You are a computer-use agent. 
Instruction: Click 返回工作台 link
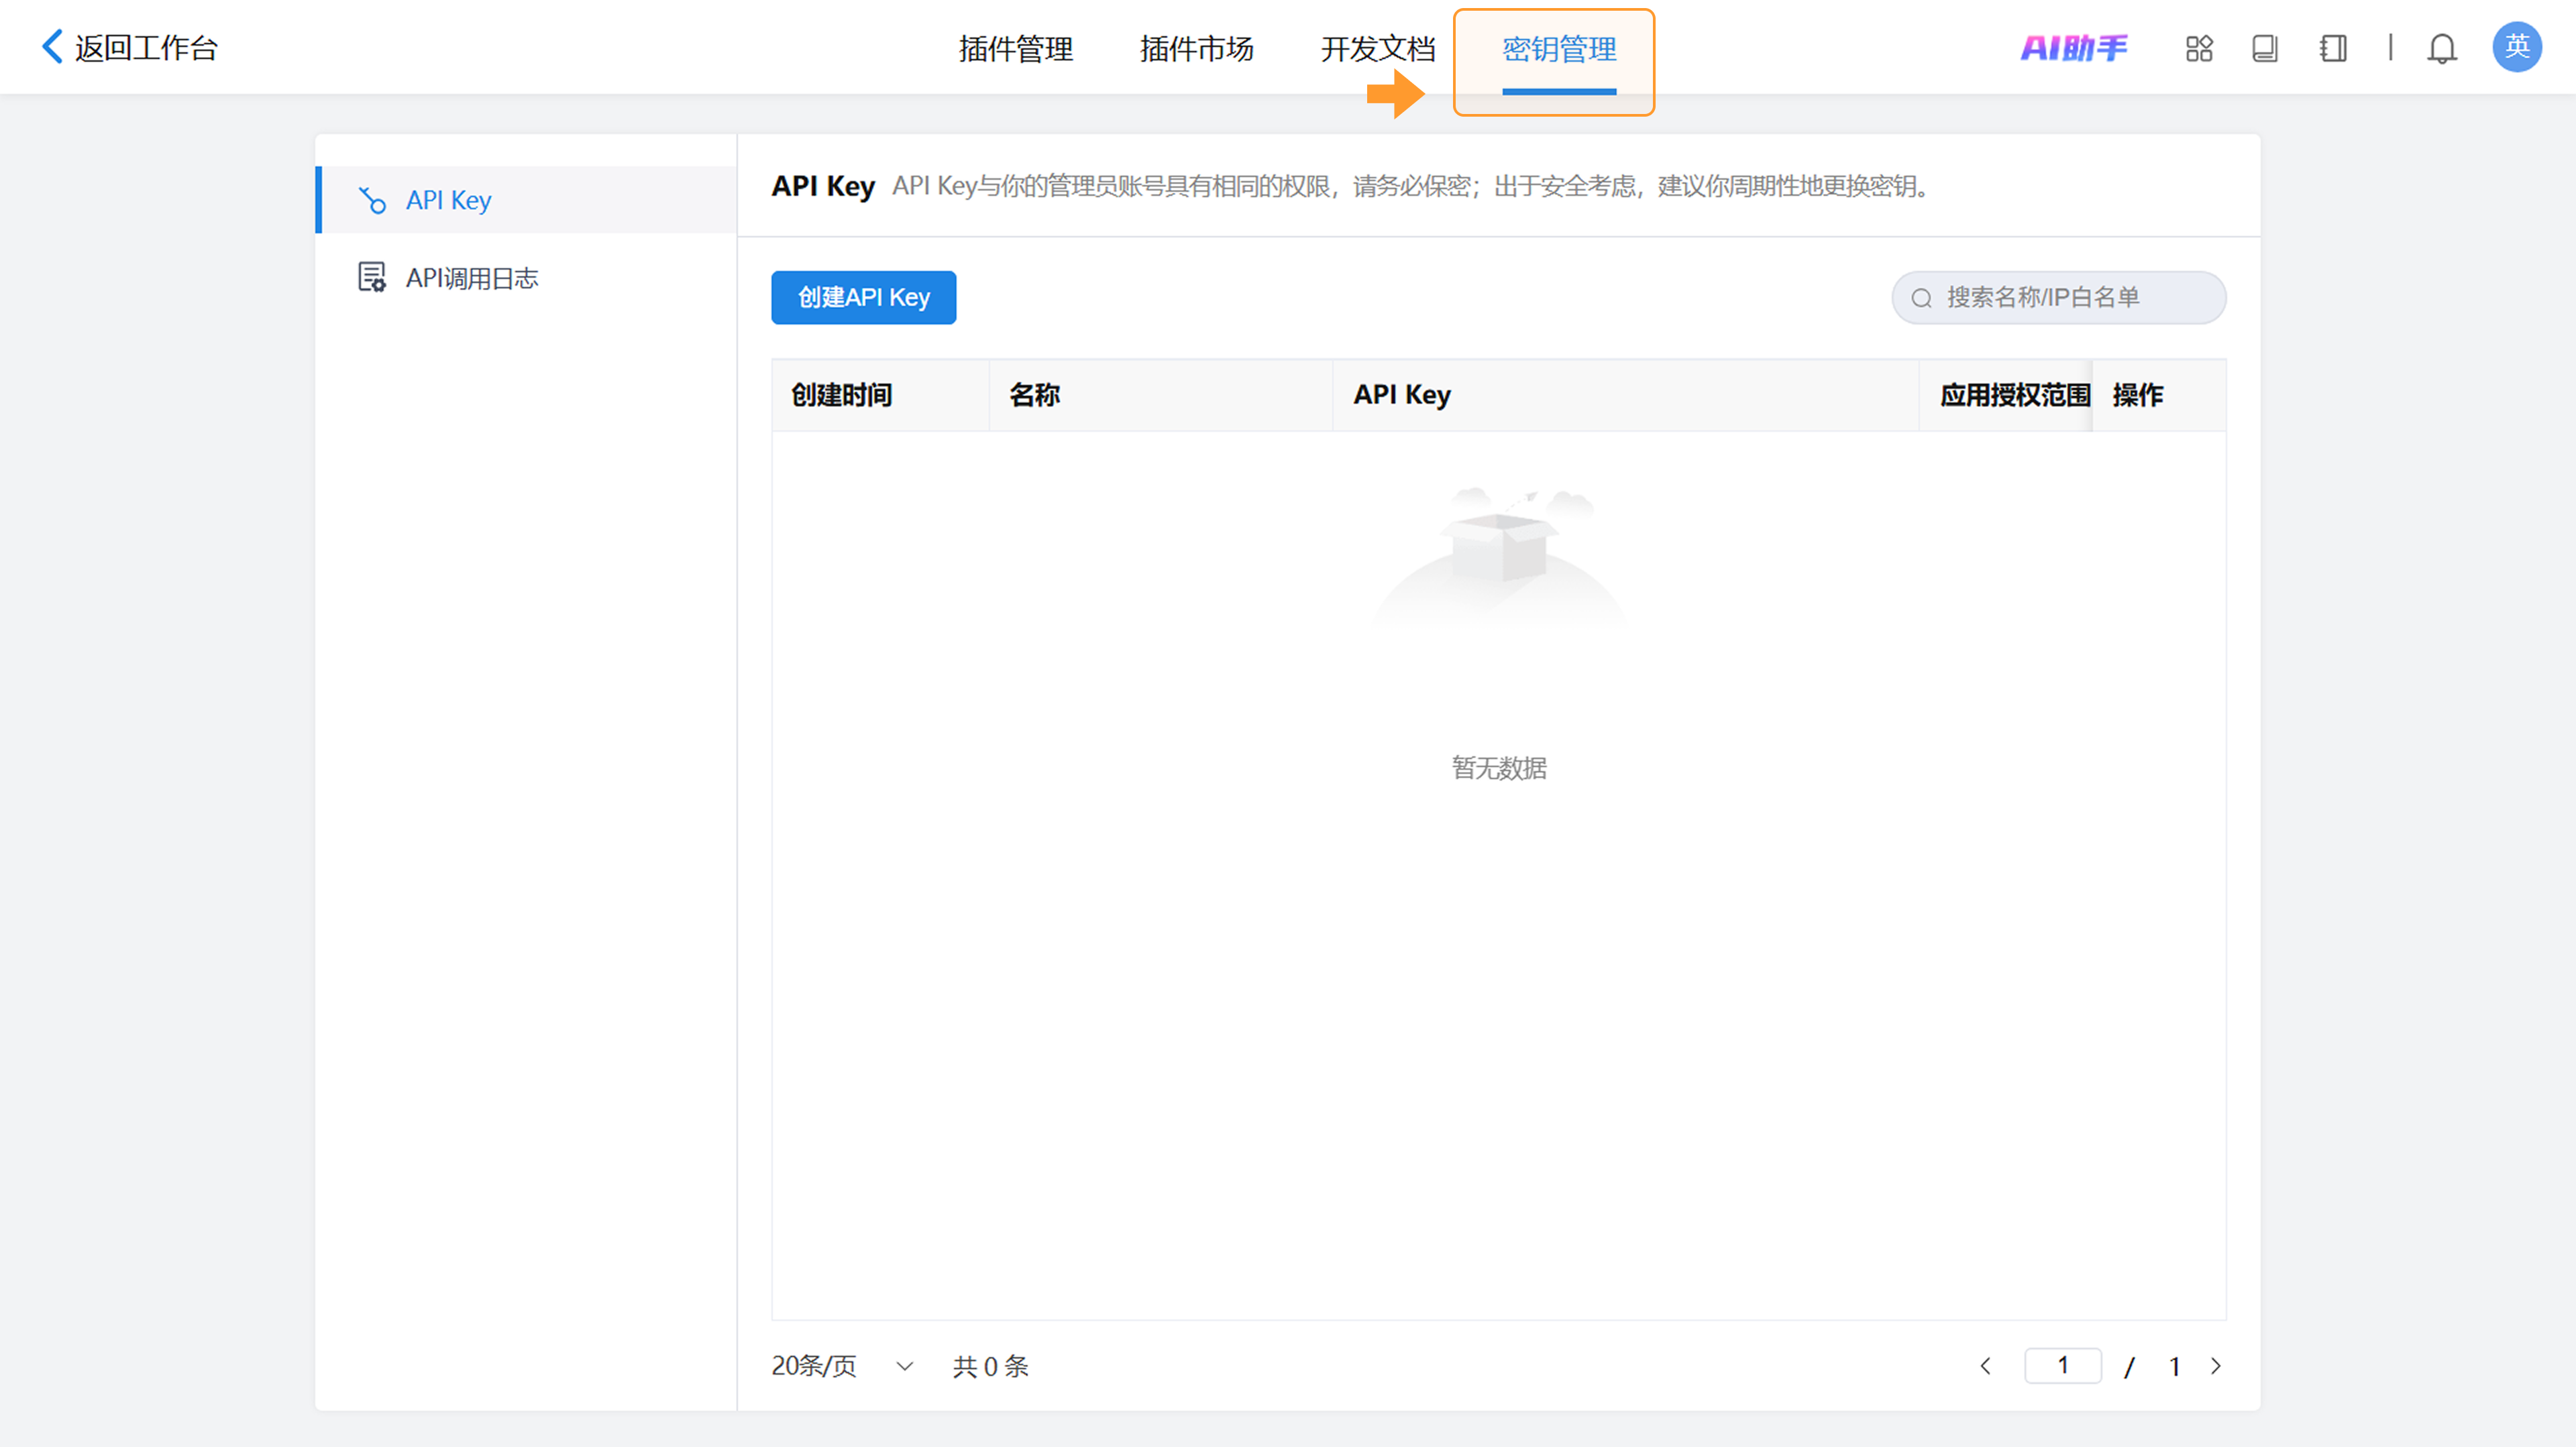point(146,48)
